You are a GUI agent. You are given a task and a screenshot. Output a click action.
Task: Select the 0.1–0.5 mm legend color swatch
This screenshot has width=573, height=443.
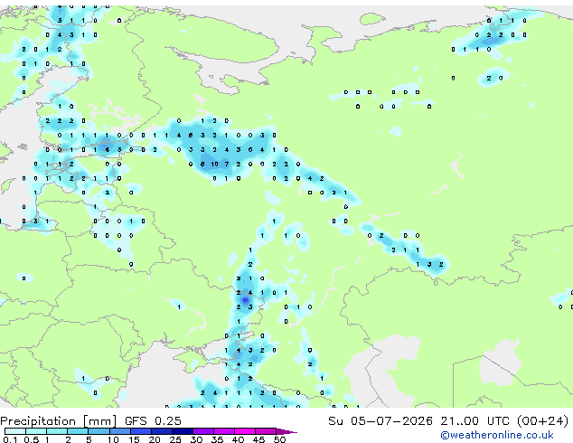click(x=15, y=431)
